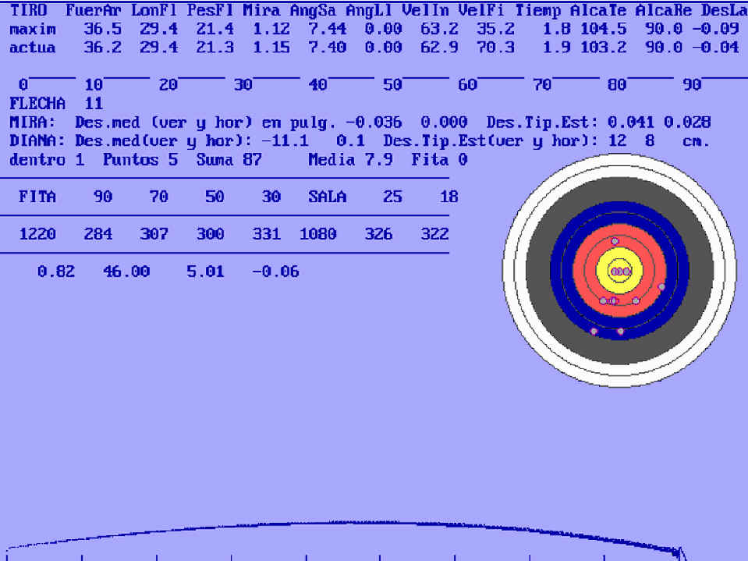The height and width of the screenshot is (561, 748).
Task: Select the 46.00 value below the table
Action: [126, 272]
